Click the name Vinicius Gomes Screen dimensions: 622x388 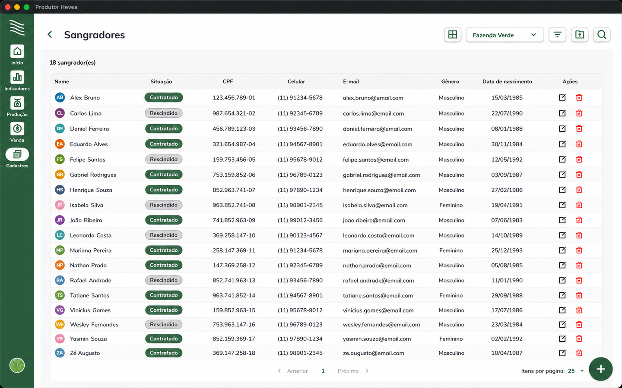pos(90,310)
